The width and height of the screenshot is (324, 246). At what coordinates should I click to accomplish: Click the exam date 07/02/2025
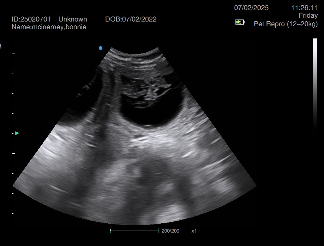251,8
